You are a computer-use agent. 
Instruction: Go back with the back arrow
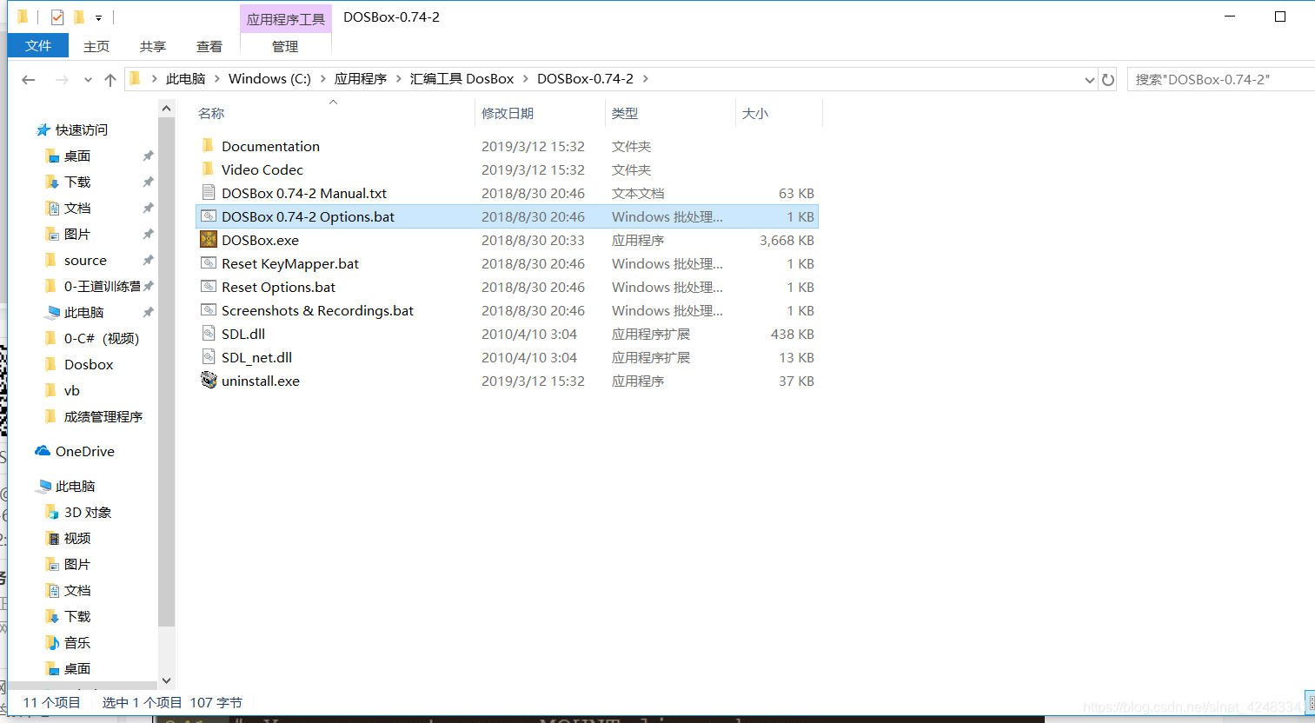(x=29, y=79)
